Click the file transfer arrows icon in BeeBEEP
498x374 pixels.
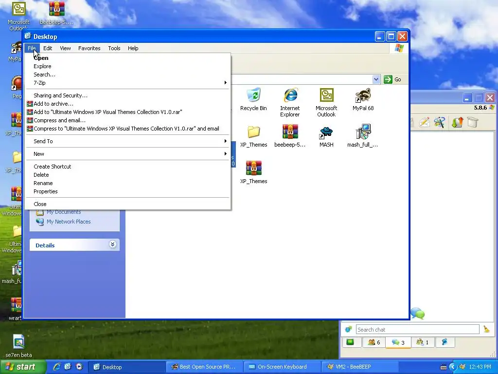[457, 122]
